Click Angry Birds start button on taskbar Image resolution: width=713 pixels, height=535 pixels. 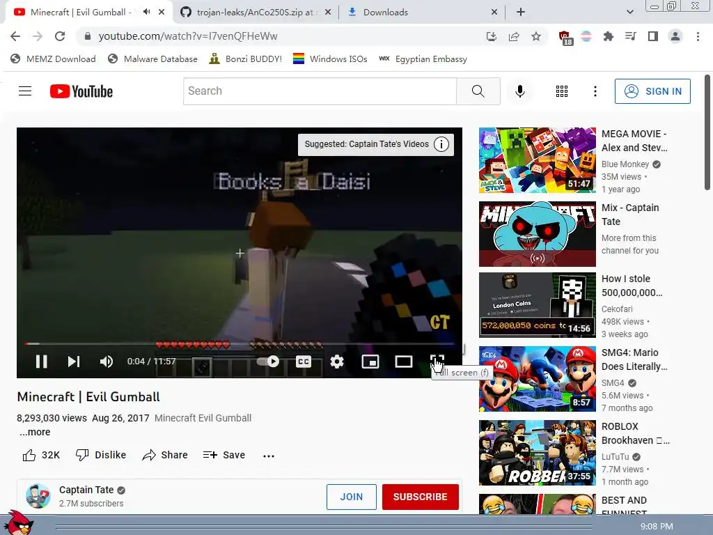[18, 523]
